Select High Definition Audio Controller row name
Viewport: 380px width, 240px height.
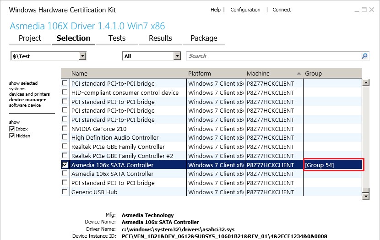point(115,138)
